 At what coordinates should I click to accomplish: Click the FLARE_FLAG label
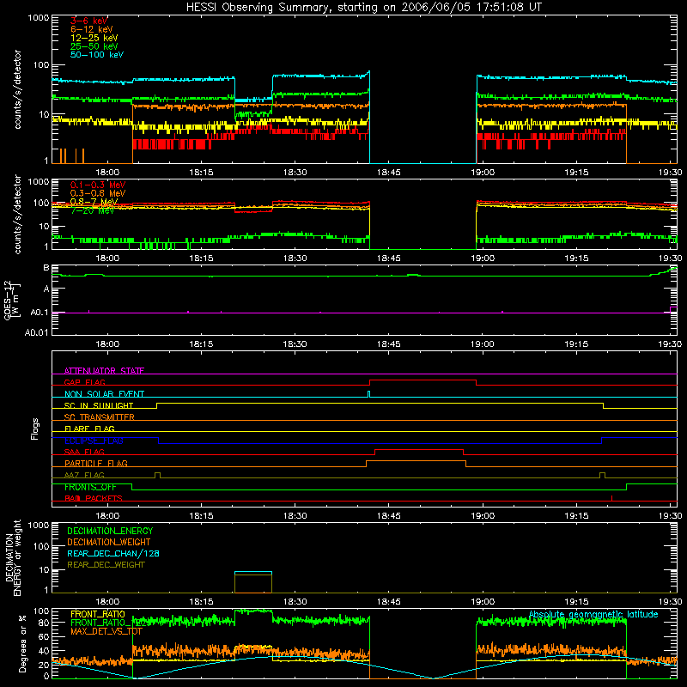(x=89, y=429)
